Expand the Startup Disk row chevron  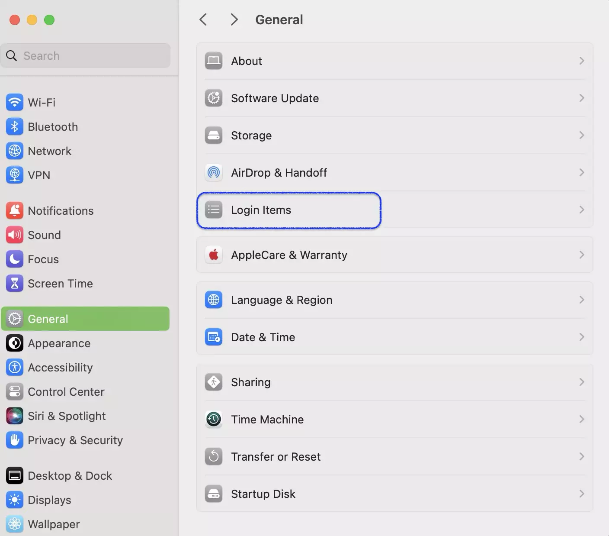pyautogui.click(x=582, y=494)
